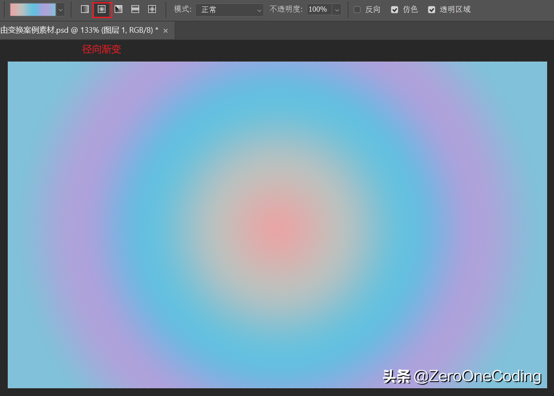Expand the gradient preset picker arrow

tap(60, 9)
